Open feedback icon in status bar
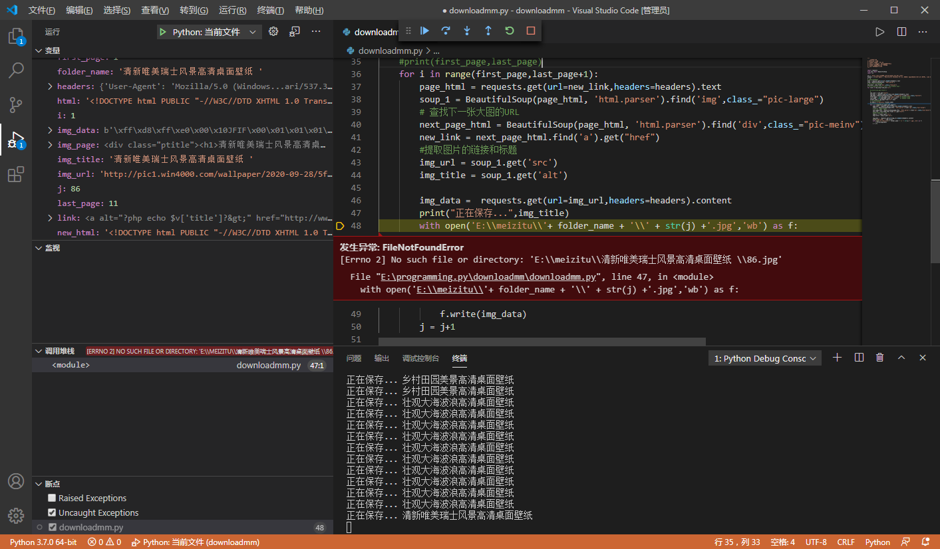Screen dimensions: 940x549 905,542
